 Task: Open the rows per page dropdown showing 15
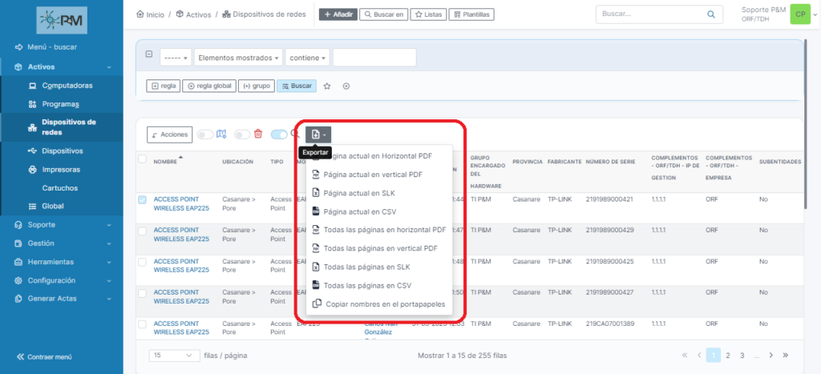[x=174, y=355]
